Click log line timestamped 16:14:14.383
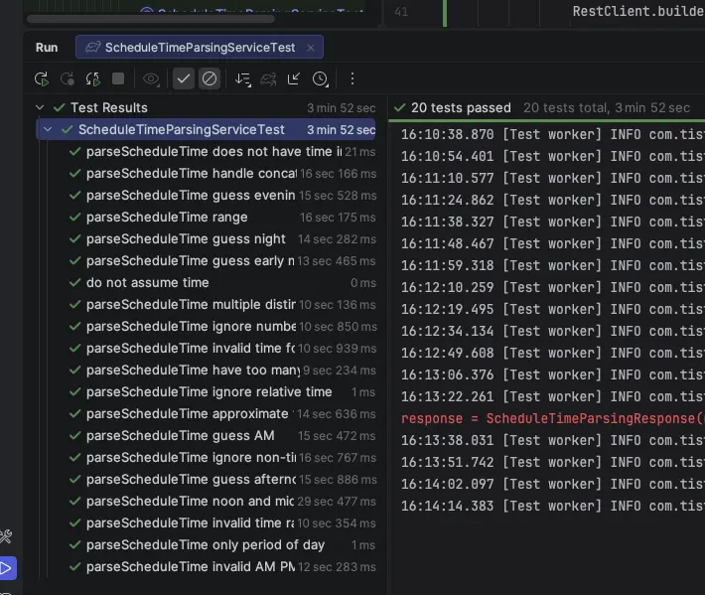Viewport: 705px width, 595px height. (552, 506)
